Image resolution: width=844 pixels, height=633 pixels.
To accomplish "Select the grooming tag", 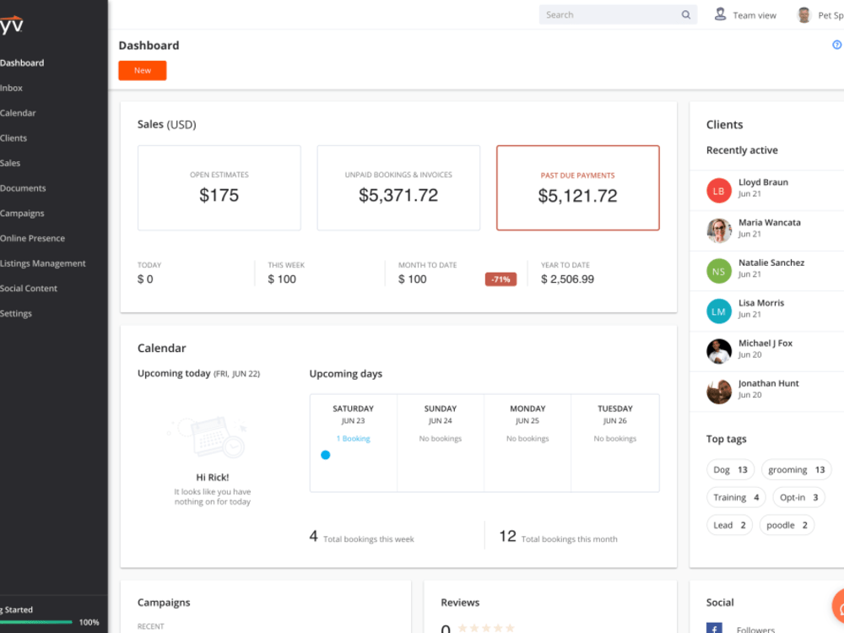I will (x=796, y=470).
